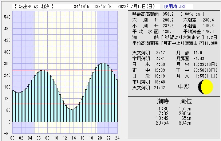Click the 潮時 column header
This screenshot has width=221, height=141.
[x=163, y=101]
